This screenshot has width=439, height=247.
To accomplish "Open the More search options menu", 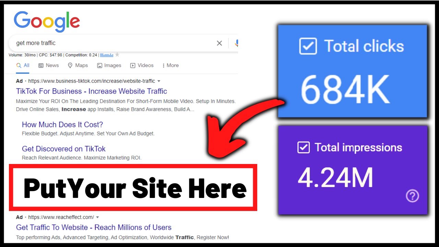I will 170,65.
